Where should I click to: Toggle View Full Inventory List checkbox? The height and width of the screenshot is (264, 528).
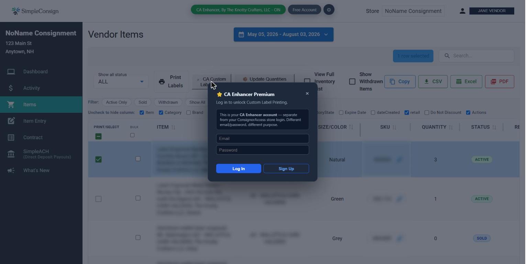coord(307,82)
